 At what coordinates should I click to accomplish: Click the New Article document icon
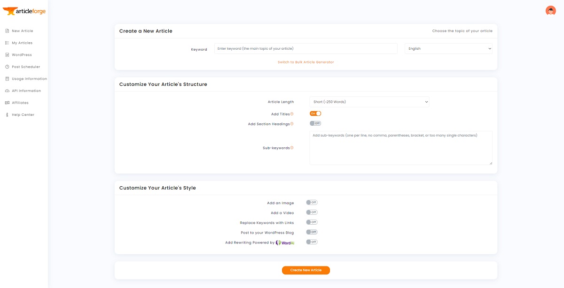tap(7, 31)
